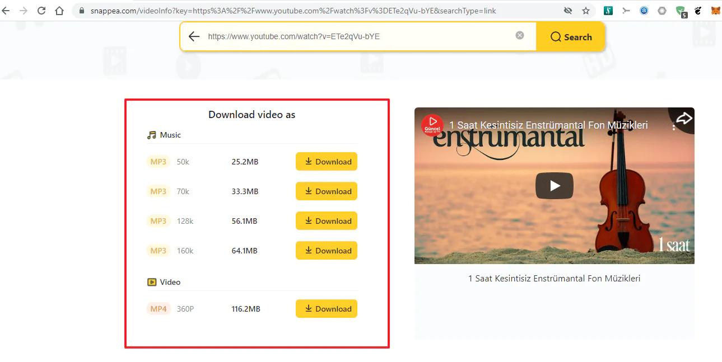Share the video using the arrow icon
722x362 pixels.
click(x=684, y=118)
